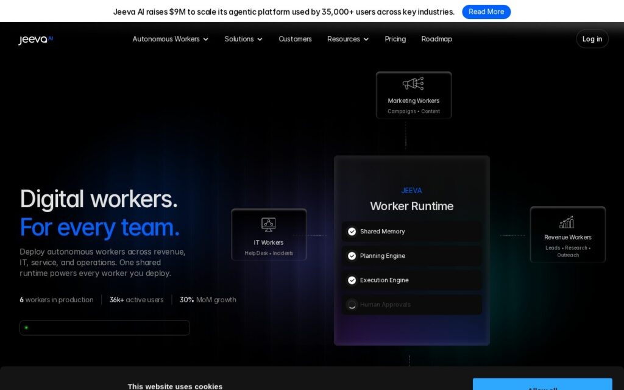
Task: Click the Planning Engine checkmark icon
Action: point(352,256)
